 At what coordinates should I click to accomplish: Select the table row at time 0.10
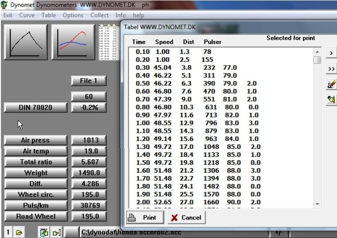(x=221, y=52)
